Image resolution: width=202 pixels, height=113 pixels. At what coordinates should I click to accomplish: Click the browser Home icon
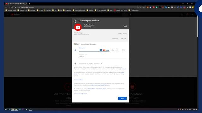[15, 7]
